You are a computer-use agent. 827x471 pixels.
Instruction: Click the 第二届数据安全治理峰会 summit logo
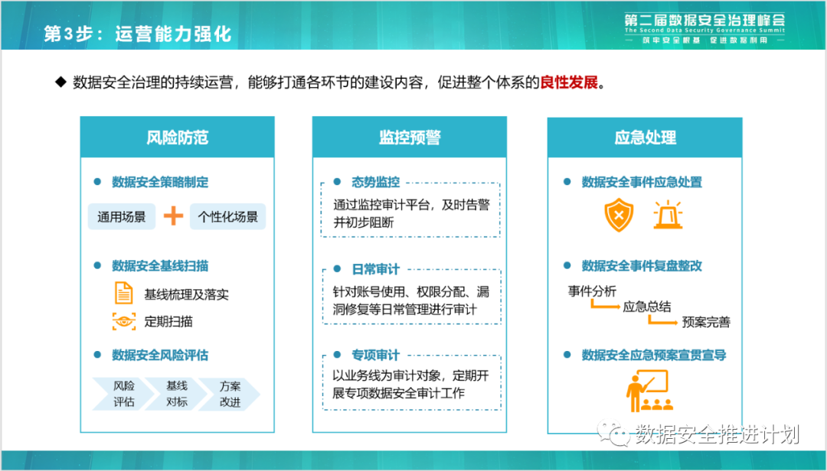coord(704,28)
